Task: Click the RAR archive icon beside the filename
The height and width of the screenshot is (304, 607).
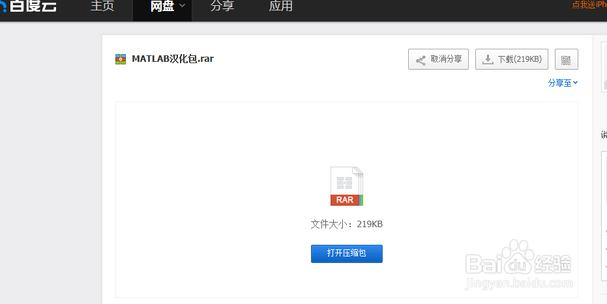Action: pos(121,59)
